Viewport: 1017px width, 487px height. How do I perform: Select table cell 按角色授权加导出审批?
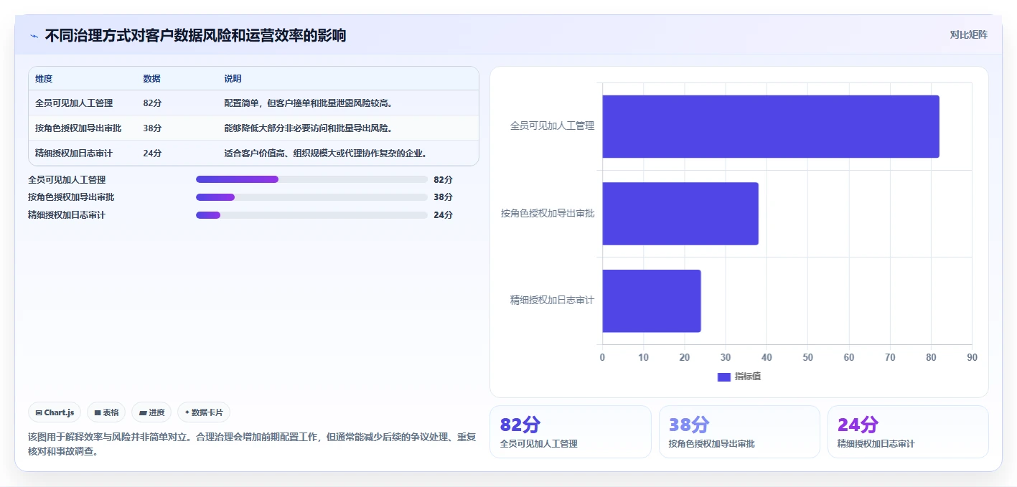click(x=78, y=128)
